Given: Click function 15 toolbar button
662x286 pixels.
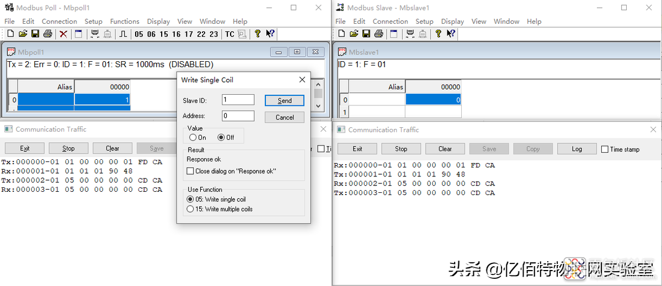Looking at the screenshot, I should click(x=164, y=34).
